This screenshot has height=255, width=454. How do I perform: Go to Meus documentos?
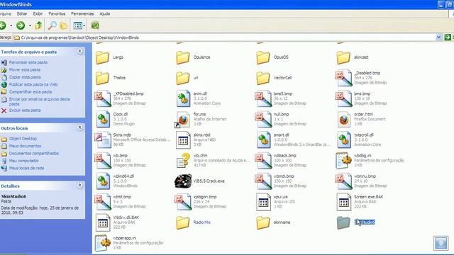coord(25,146)
